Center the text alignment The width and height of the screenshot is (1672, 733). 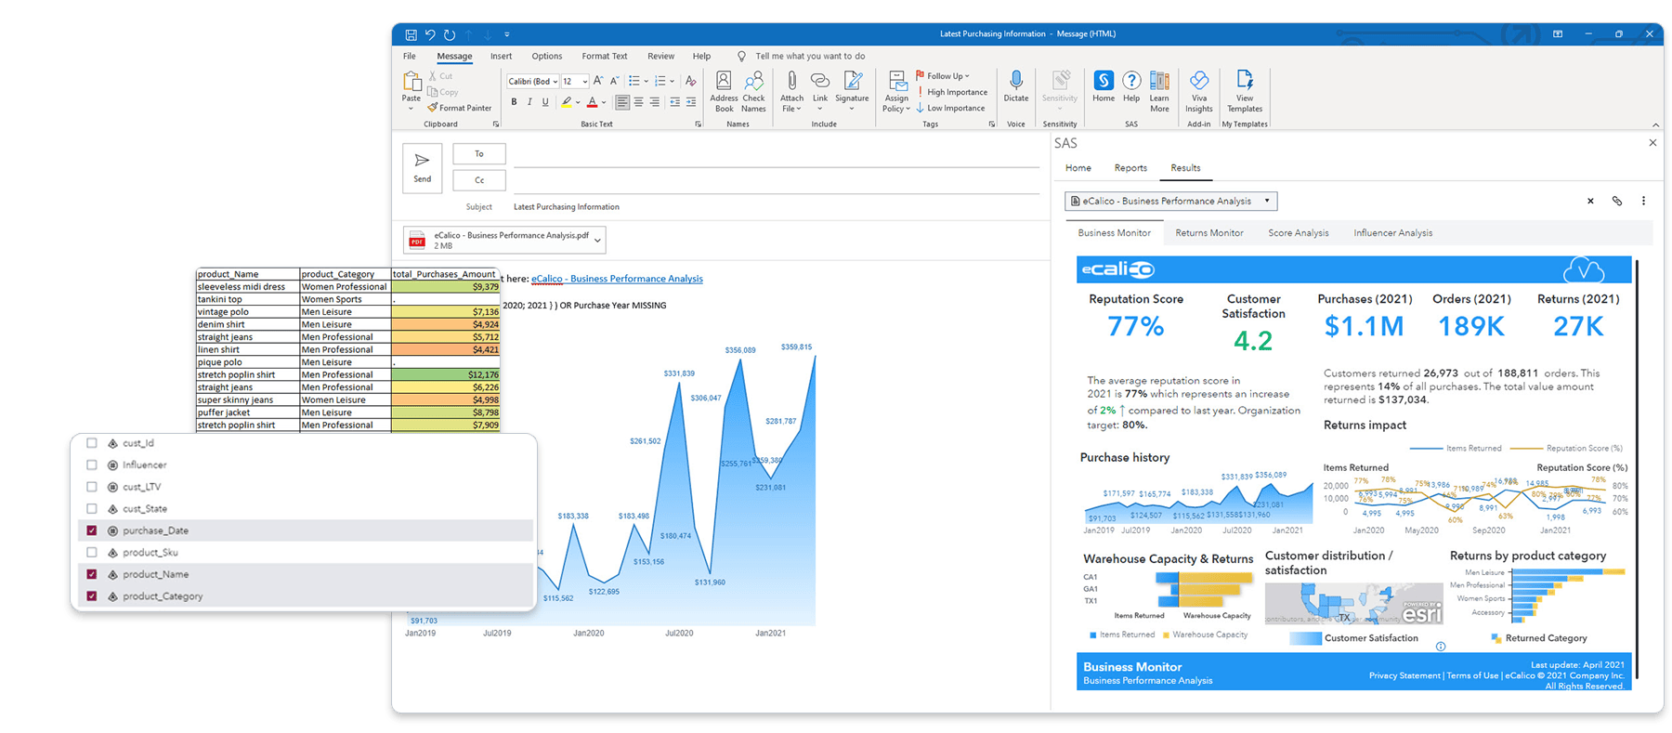638,102
